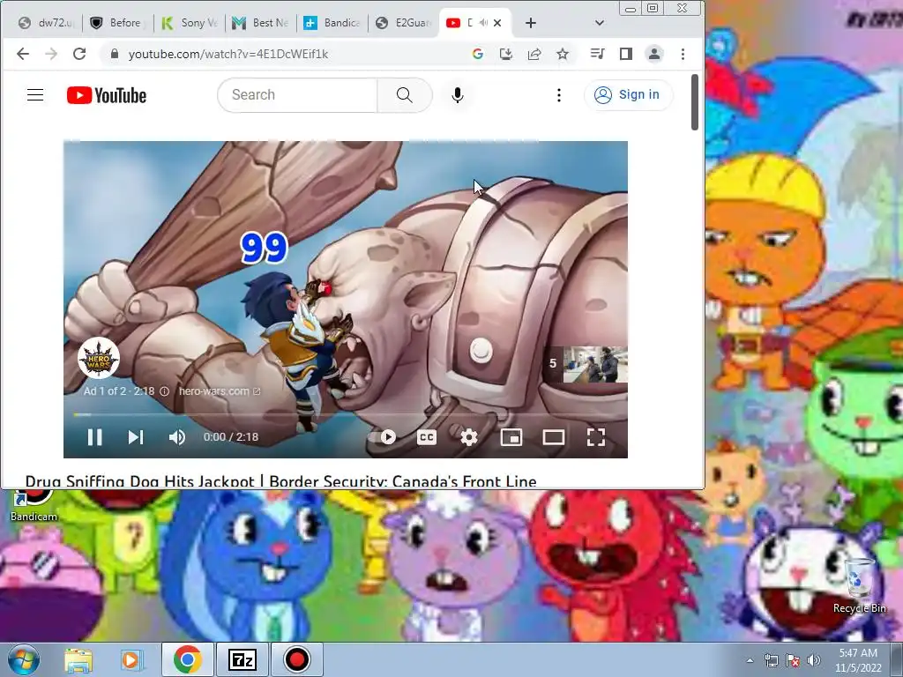Open Windows Media Player from taskbar
The image size is (903, 677).
tap(131, 659)
